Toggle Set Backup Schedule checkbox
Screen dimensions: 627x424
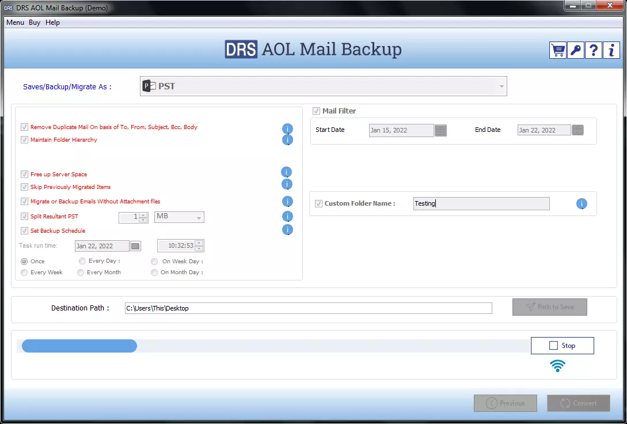(x=24, y=231)
